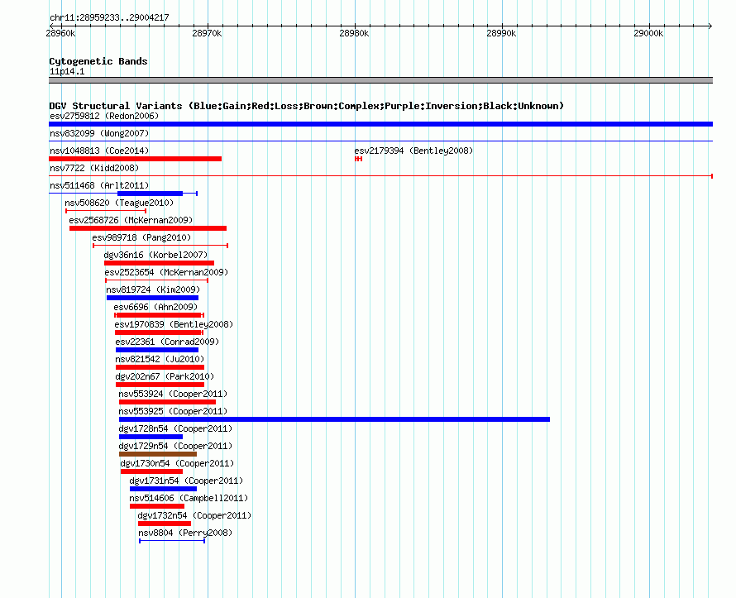Select the long nsv553925 blue bar
736x598 pixels.
click(334, 419)
